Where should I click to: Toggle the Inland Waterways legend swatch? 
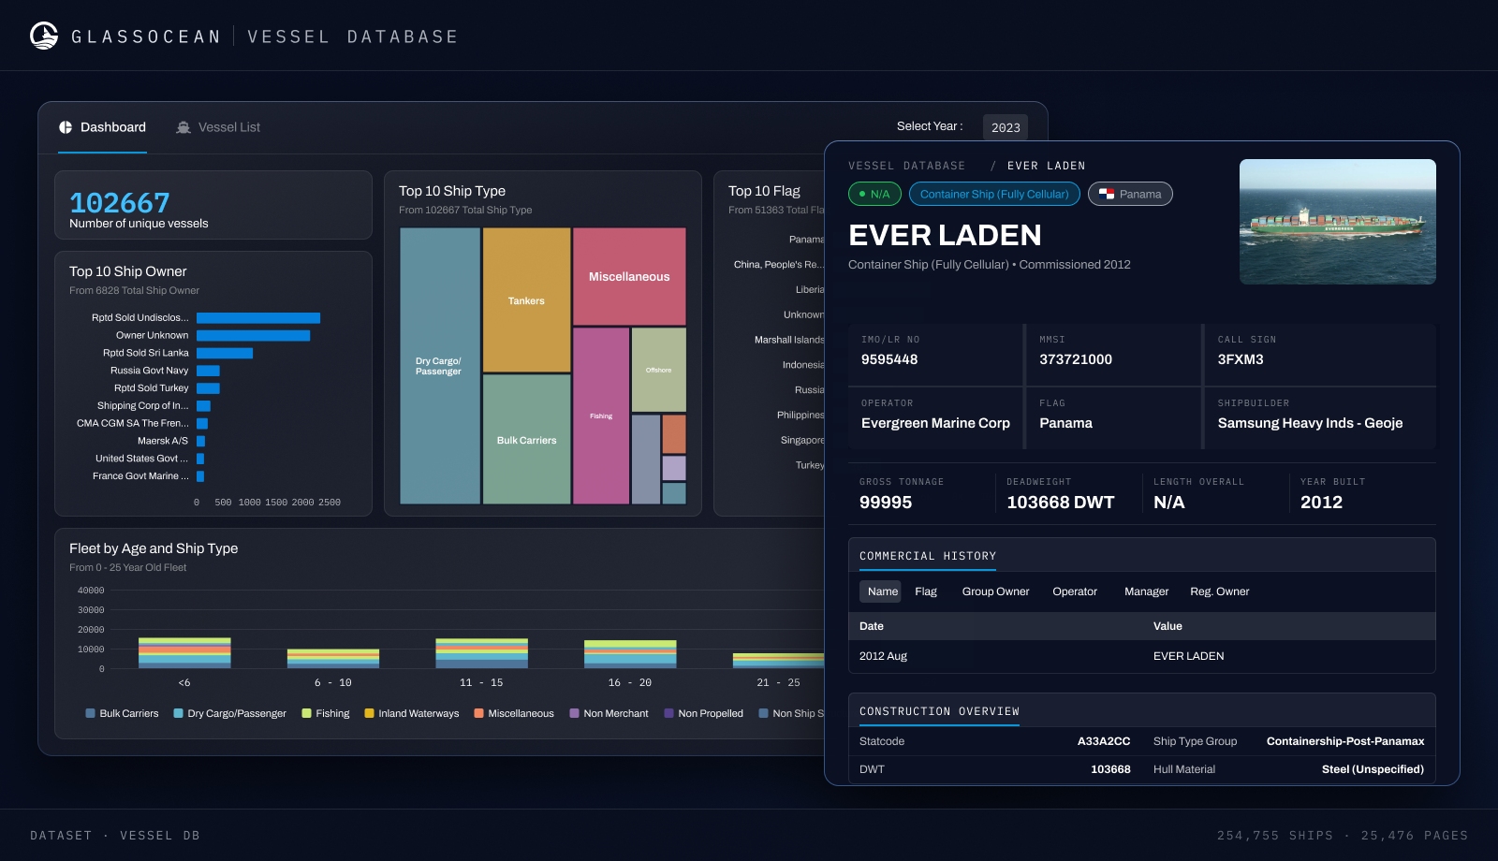[x=369, y=713]
